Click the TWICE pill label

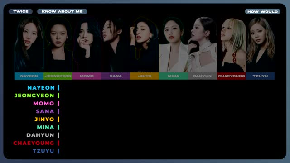tap(21, 11)
